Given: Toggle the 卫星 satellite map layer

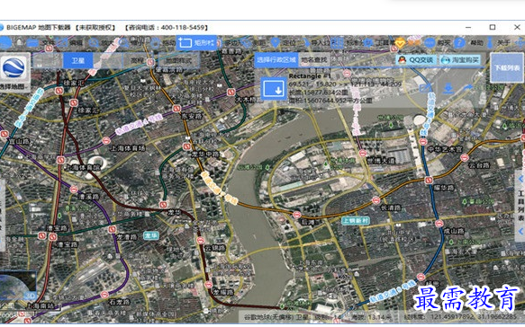Looking at the screenshot, I should 78,60.
